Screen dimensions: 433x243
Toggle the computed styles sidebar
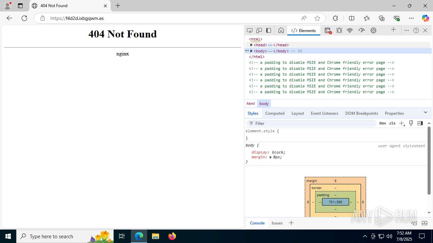[420, 123]
